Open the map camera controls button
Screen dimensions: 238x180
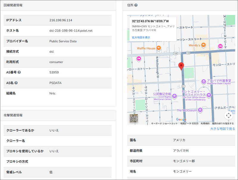pyautogui.click(x=228, y=115)
